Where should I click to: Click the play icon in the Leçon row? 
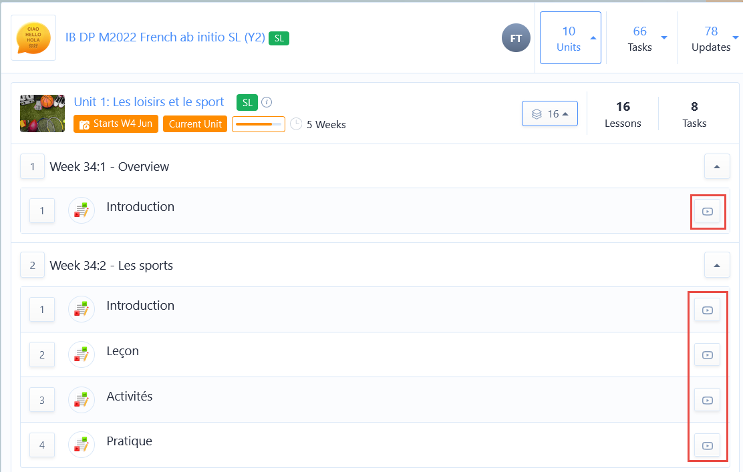707,355
